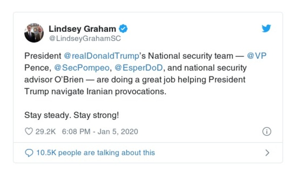The width and height of the screenshot is (296, 181).
Task: Expand conversation with the right chevron
Action: pos(267,153)
